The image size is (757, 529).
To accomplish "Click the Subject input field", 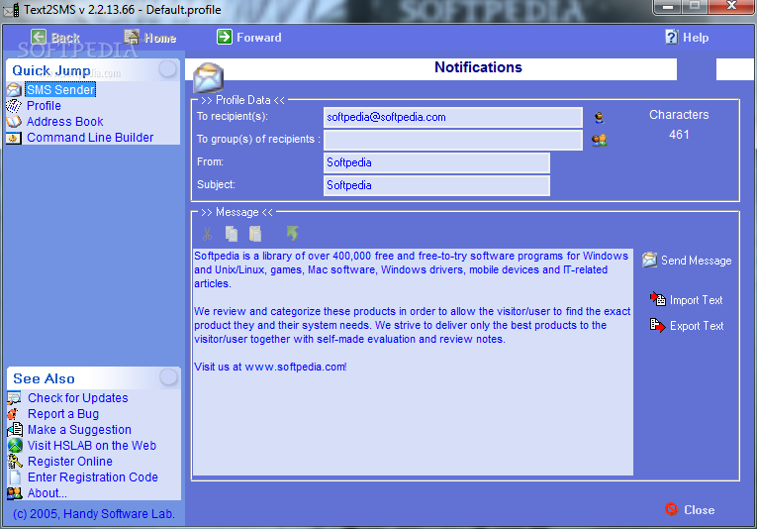I will point(436,185).
